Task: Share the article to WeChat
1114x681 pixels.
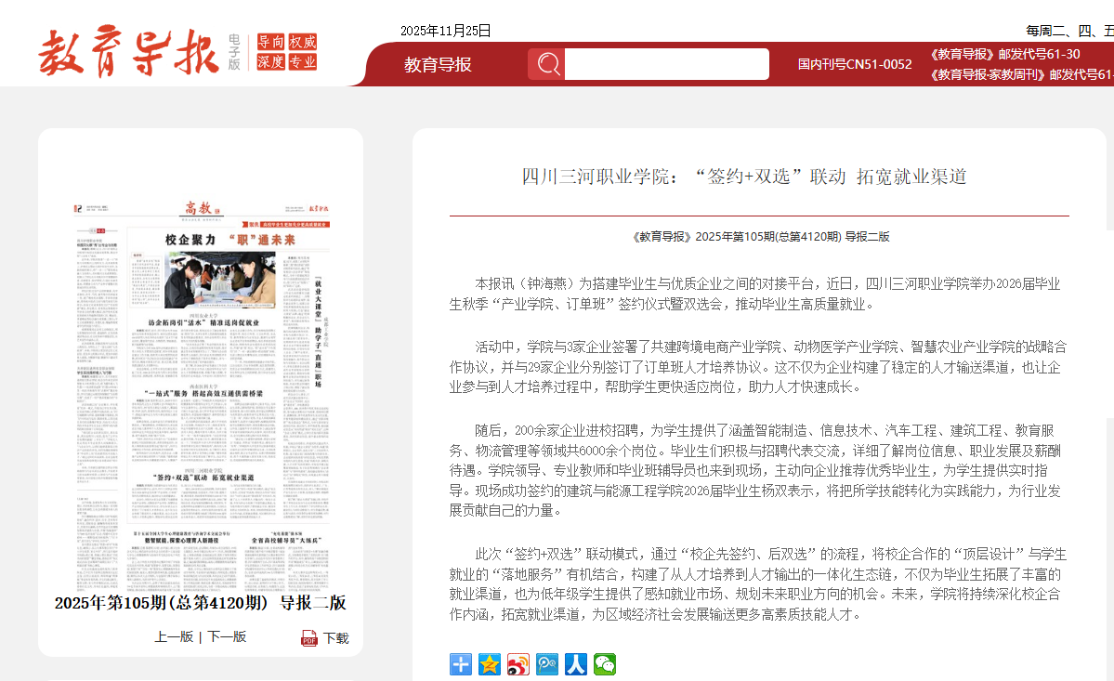Action: (604, 664)
